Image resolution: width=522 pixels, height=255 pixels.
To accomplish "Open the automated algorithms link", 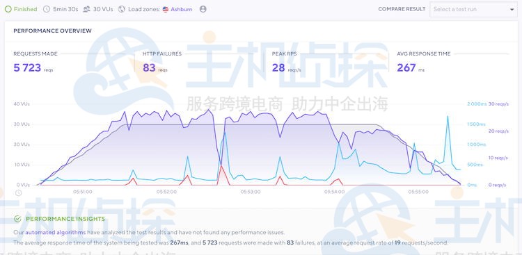I will (x=56, y=232).
